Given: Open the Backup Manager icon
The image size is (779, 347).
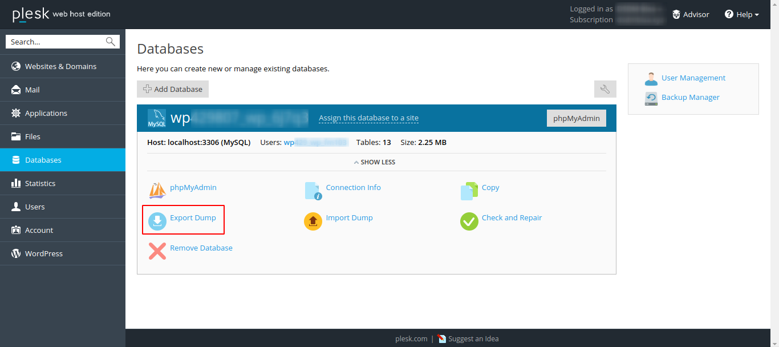Looking at the screenshot, I should click(651, 98).
